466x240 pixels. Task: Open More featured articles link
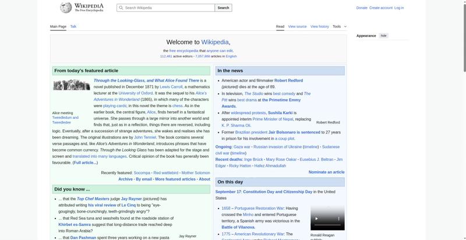click(x=175, y=179)
